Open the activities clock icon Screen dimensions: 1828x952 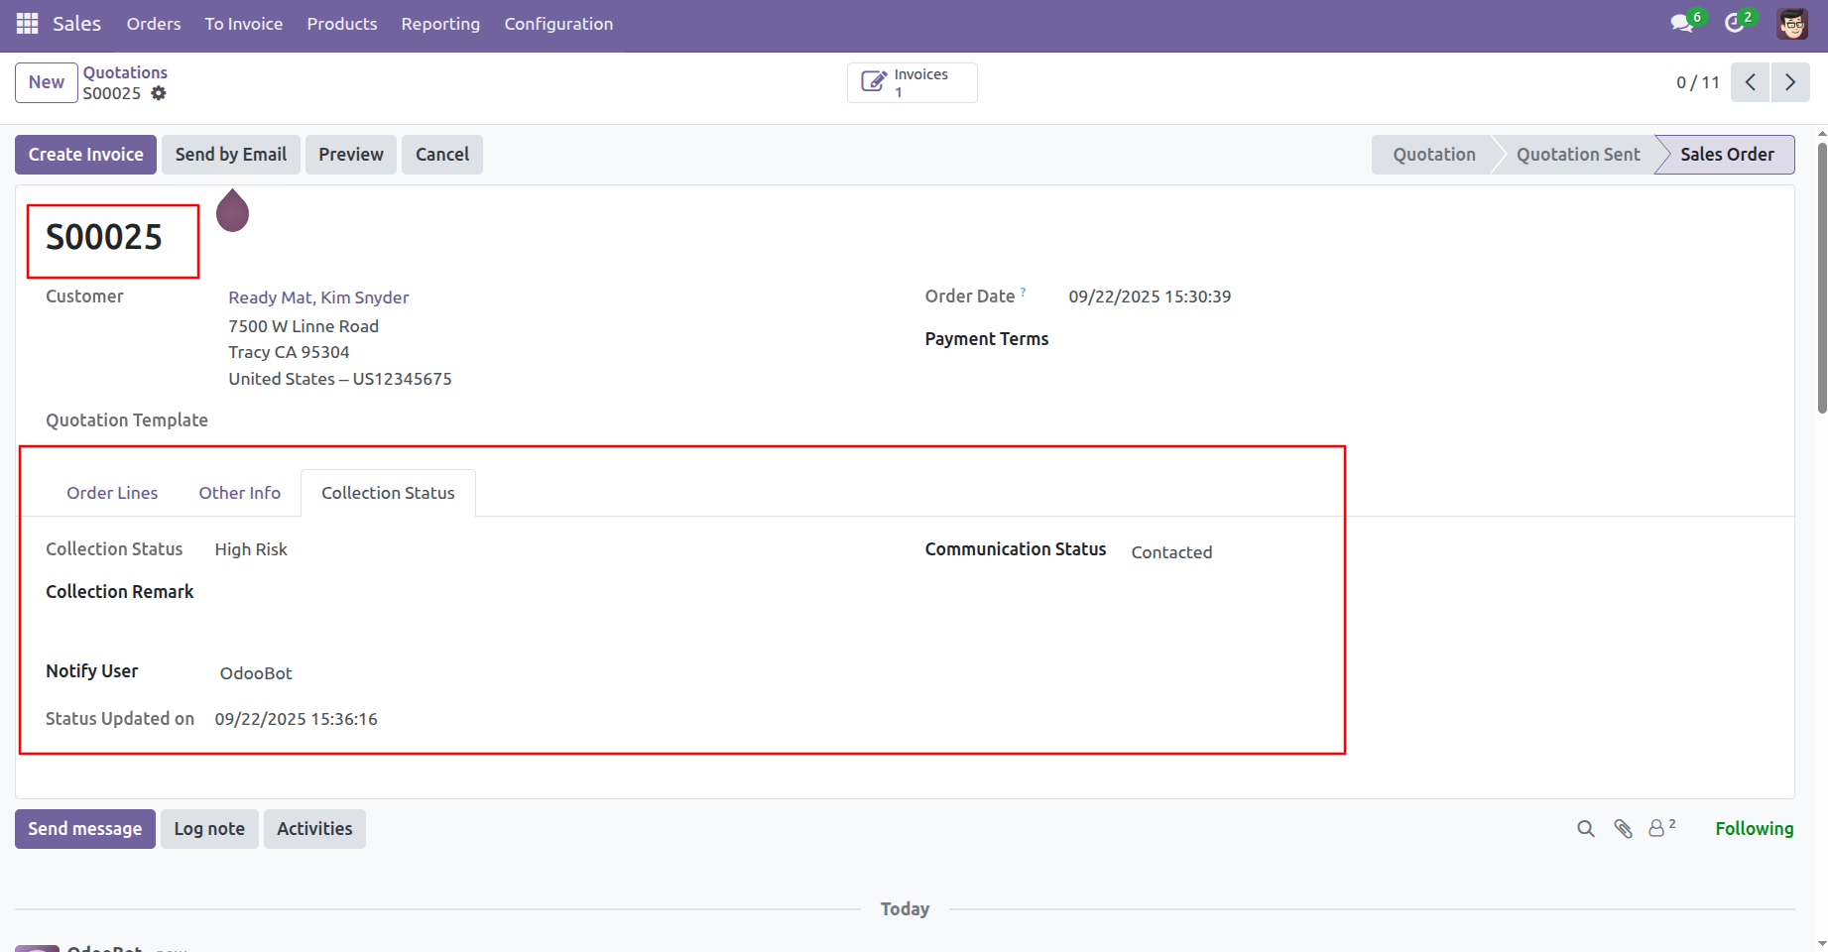tap(1735, 24)
